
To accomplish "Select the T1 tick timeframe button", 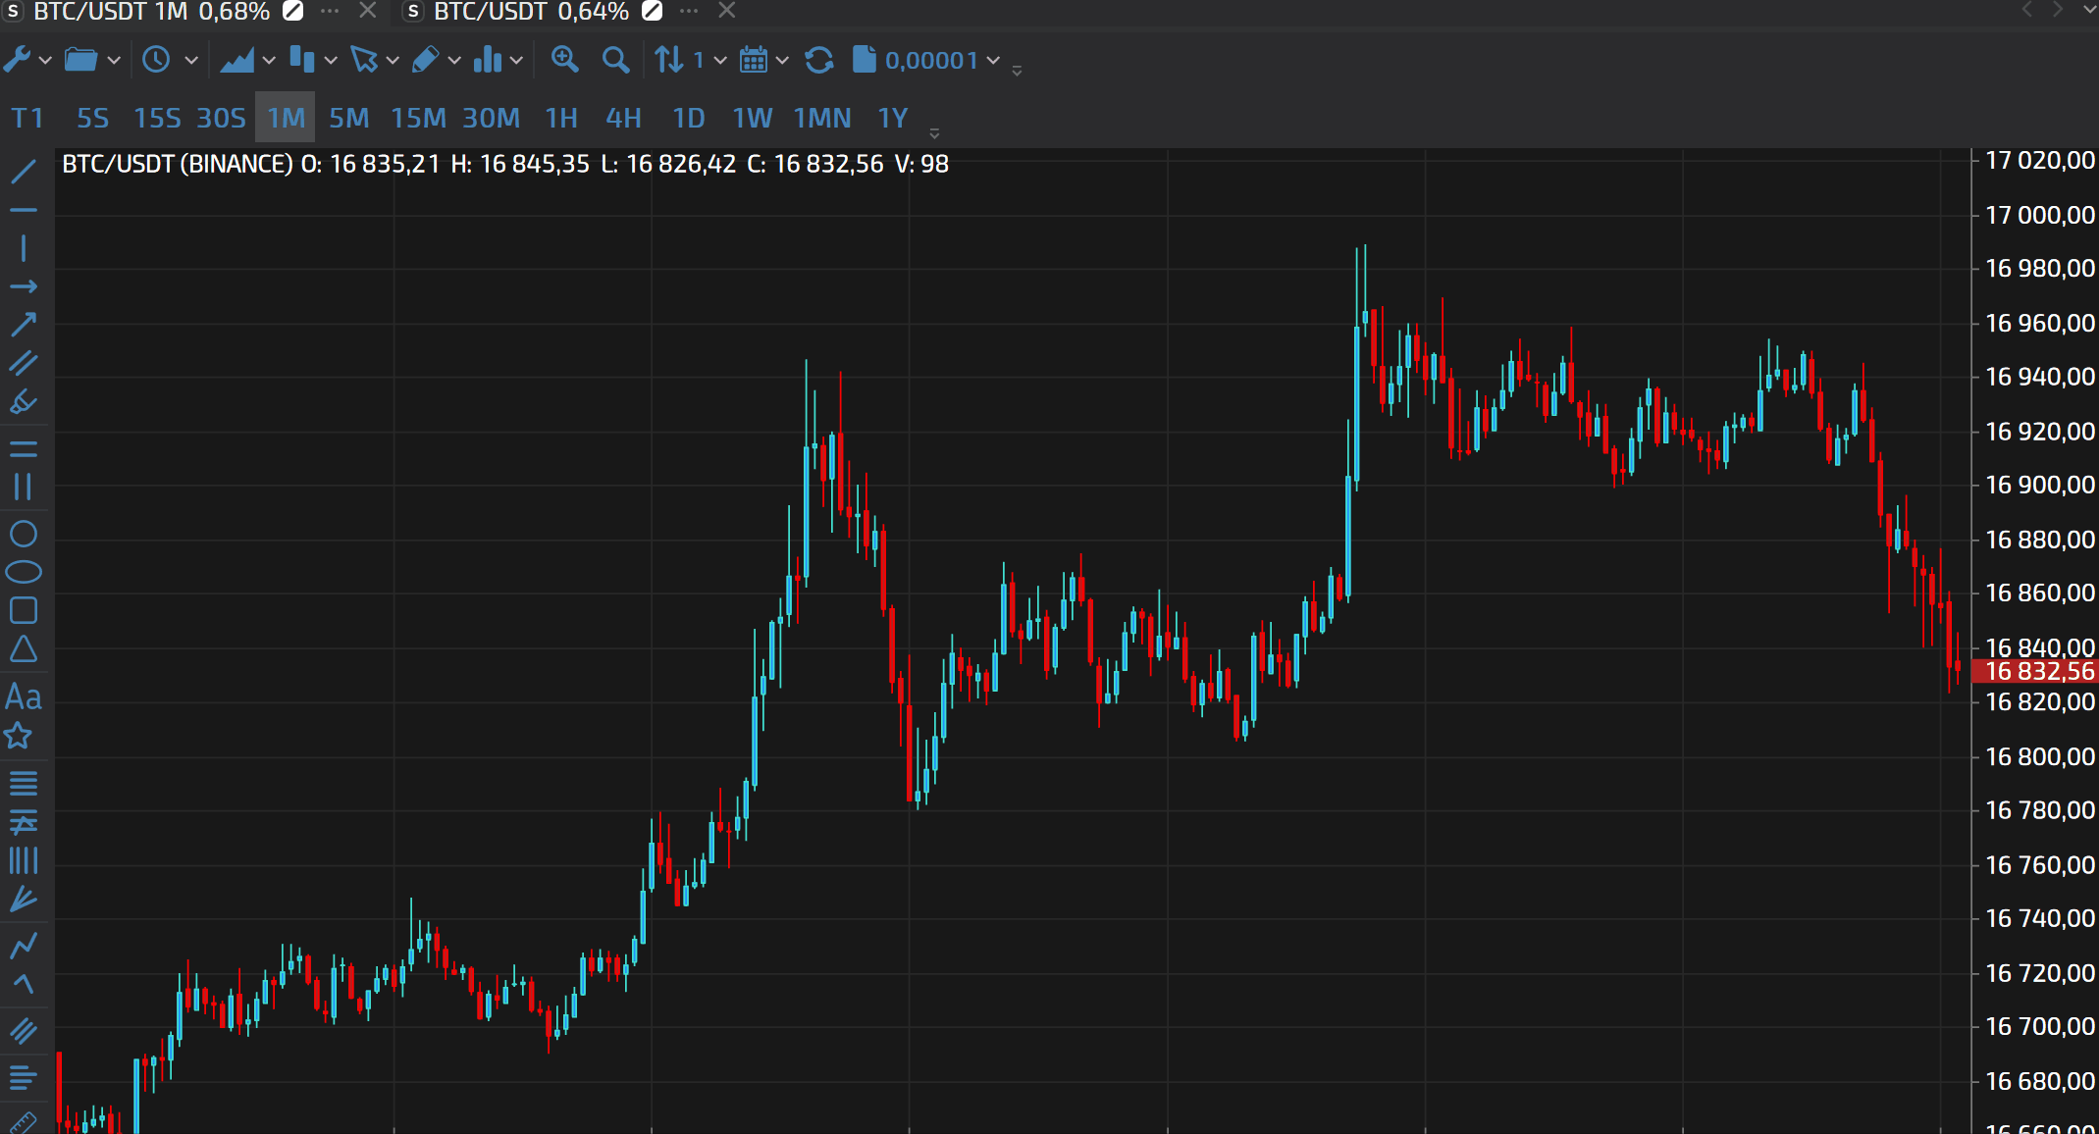I will click(27, 119).
